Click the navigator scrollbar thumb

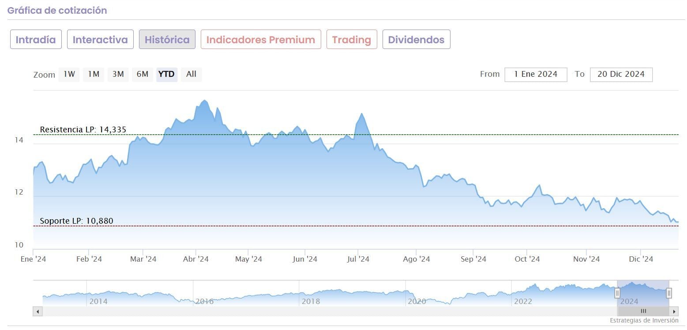click(x=643, y=311)
